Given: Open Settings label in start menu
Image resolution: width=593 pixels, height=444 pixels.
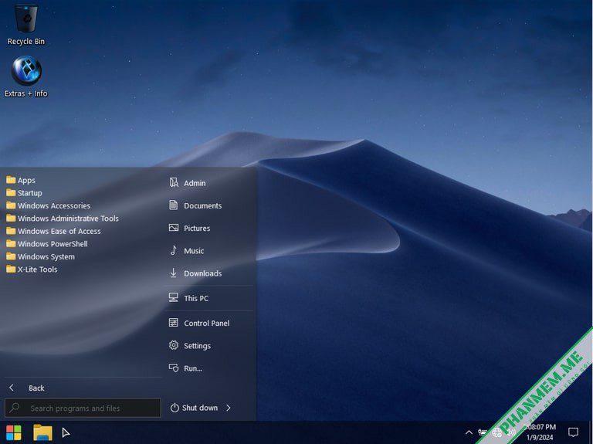Looking at the screenshot, I should [x=197, y=346].
